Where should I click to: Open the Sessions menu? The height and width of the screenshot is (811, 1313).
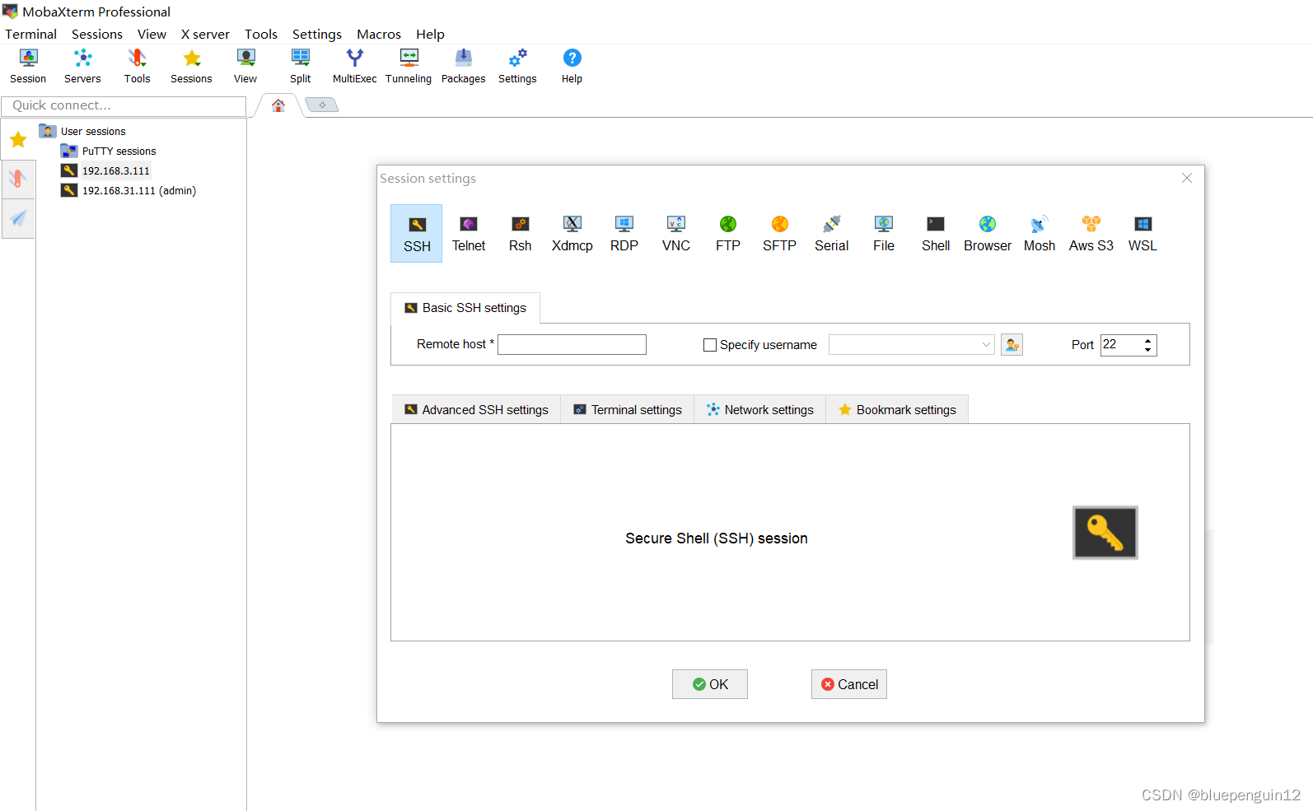pos(97,34)
